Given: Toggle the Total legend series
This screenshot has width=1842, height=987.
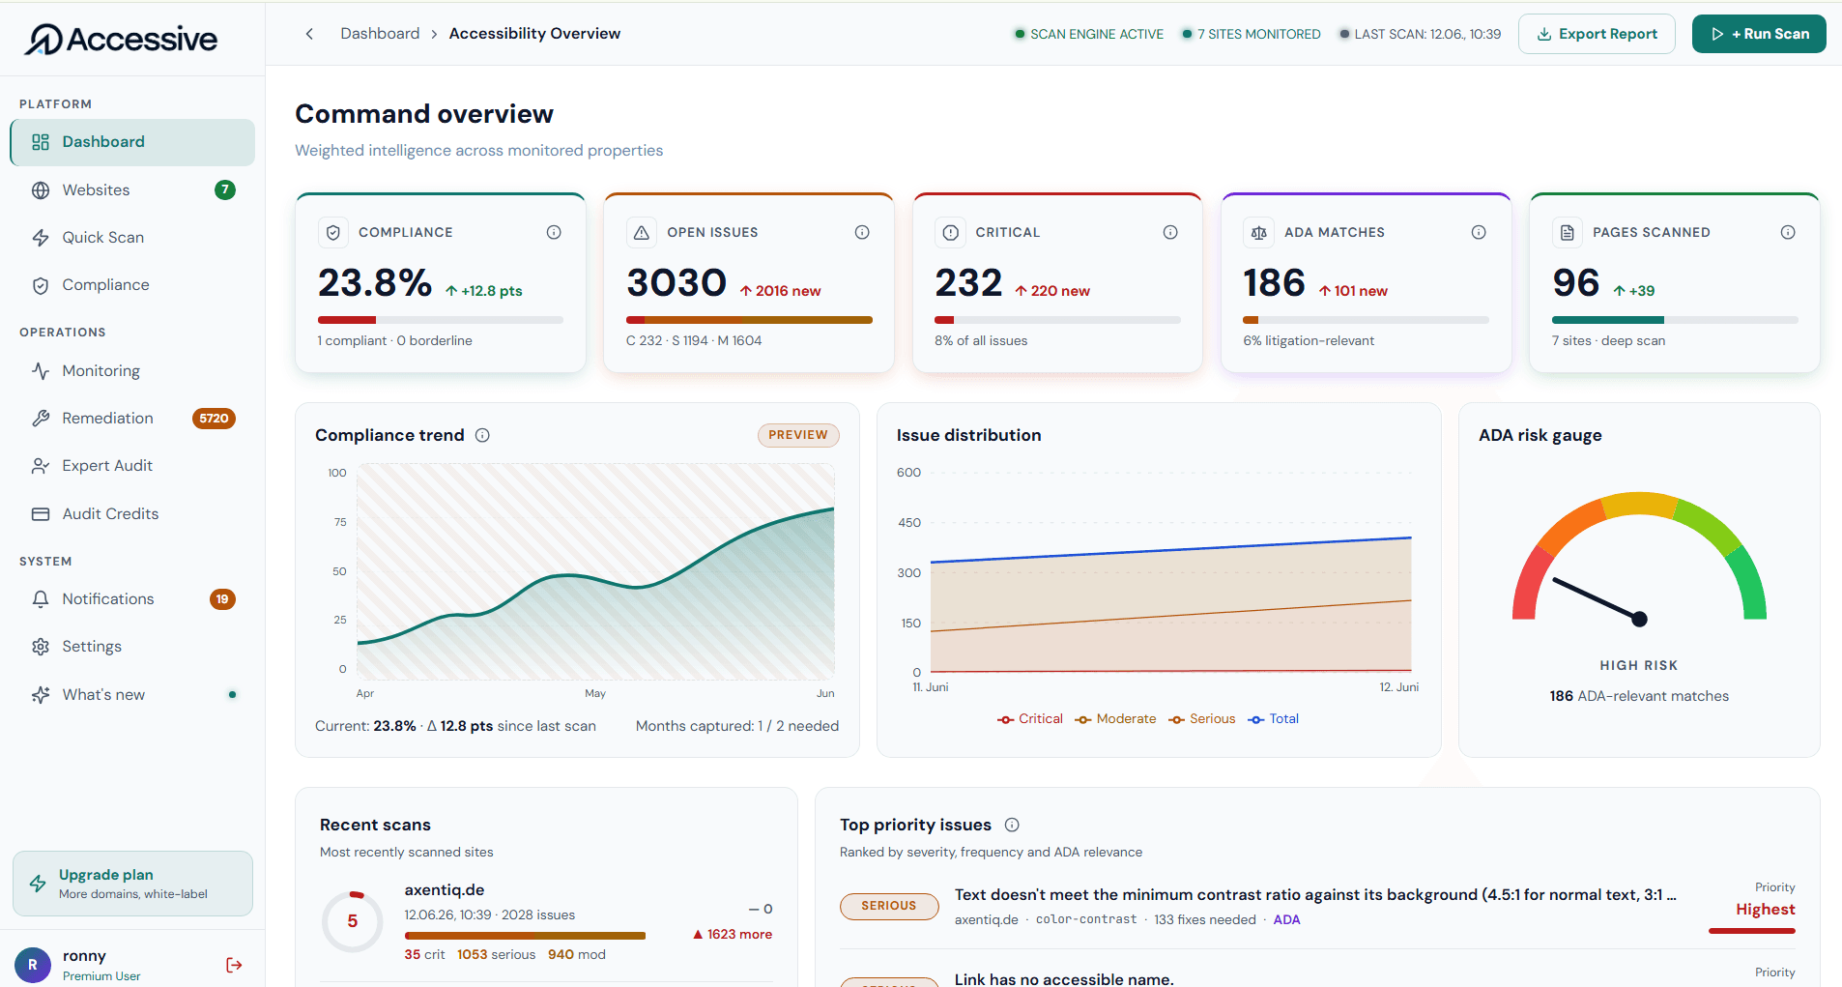Looking at the screenshot, I should point(1274,719).
